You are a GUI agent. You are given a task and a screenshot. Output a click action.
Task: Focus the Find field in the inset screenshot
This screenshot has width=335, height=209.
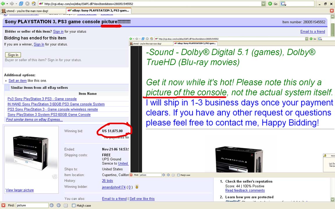coord(150,175)
